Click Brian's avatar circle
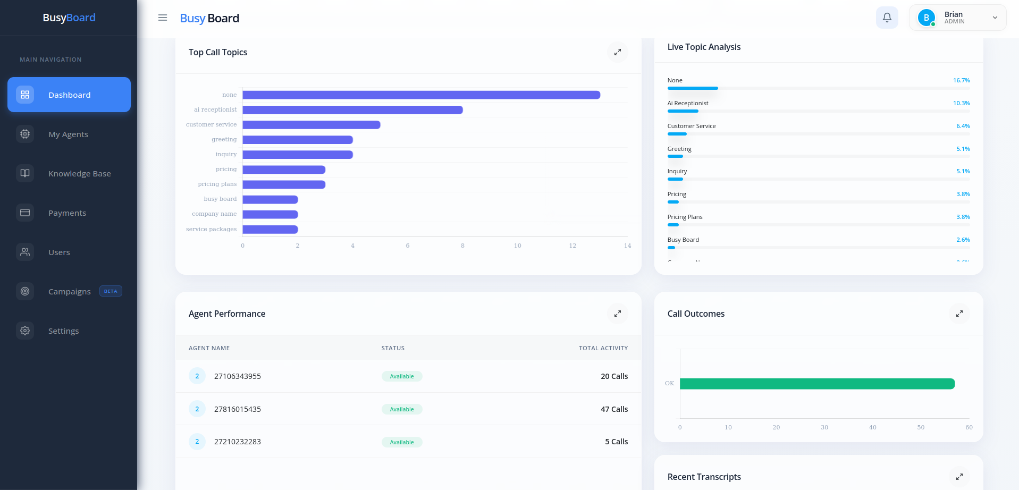Viewport: 1019px width, 490px height. tap(927, 18)
